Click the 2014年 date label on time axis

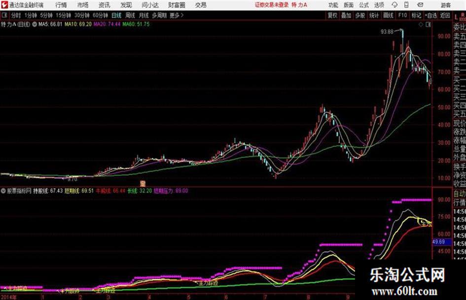click(x=9, y=297)
